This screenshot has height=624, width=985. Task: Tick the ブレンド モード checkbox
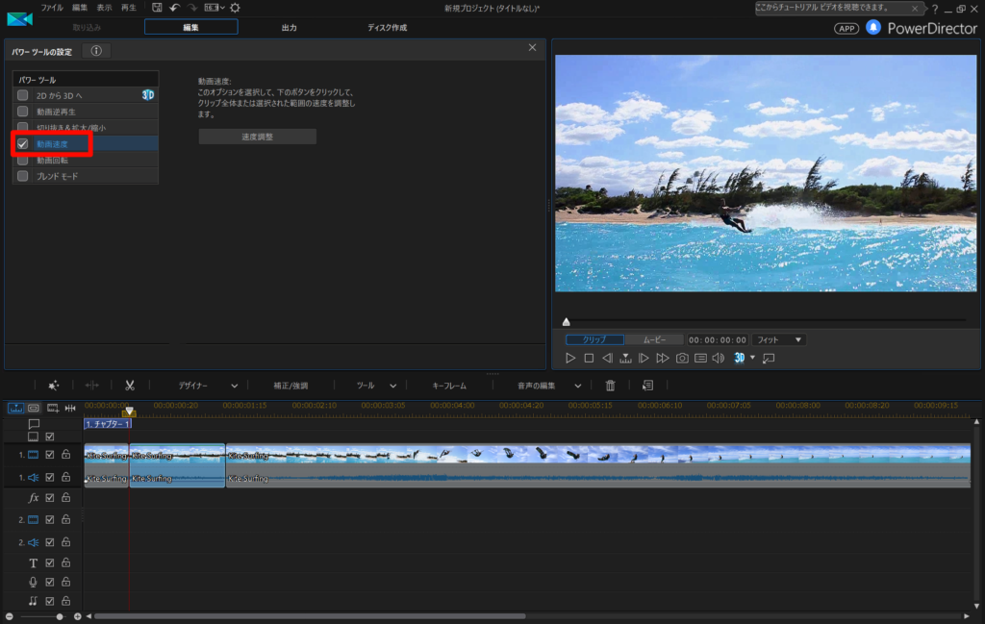coord(23,177)
